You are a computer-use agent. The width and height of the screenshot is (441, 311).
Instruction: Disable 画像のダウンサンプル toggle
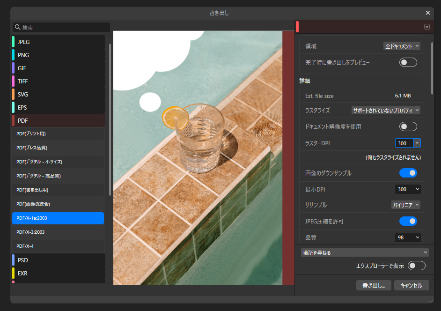click(408, 173)
